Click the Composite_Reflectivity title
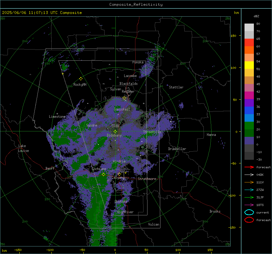 (x=136, y=5)
